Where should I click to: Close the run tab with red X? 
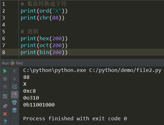coord(5,114)
